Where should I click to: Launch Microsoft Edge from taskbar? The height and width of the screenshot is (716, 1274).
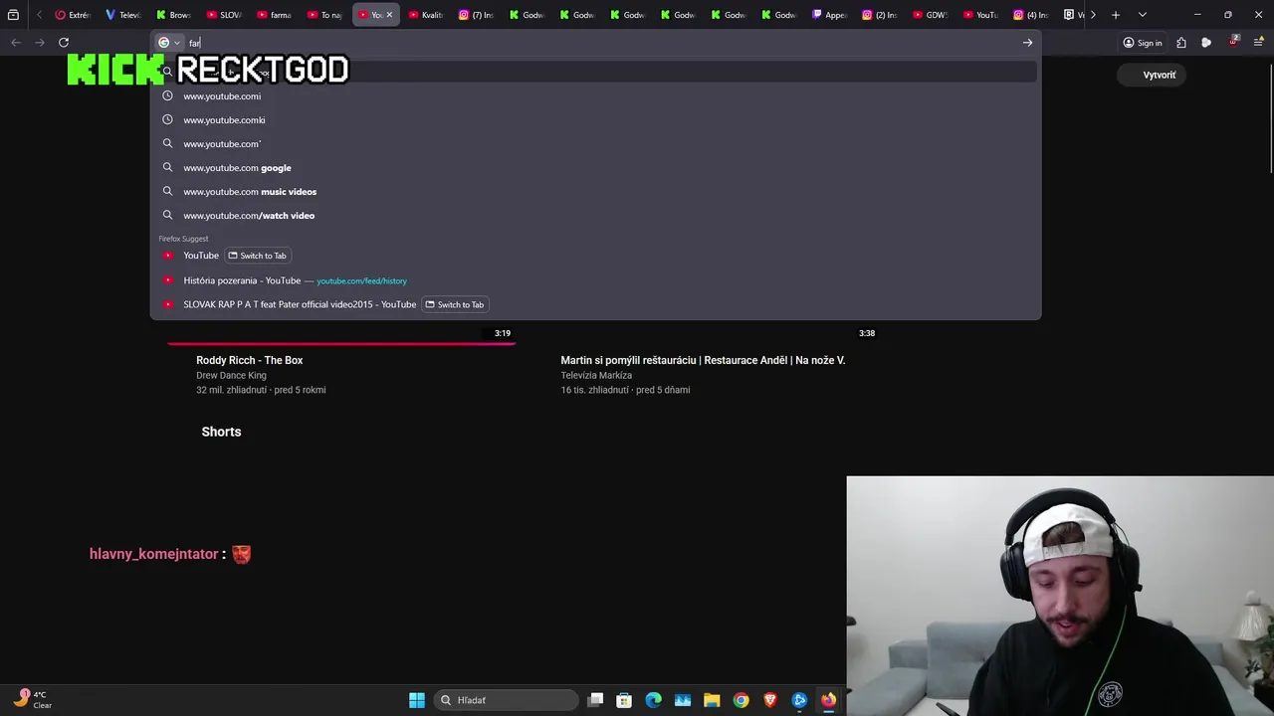click(653, 700)
